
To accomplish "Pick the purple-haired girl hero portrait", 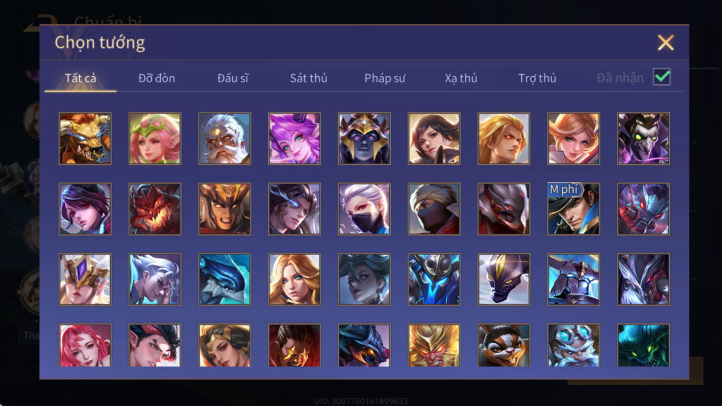I will coord(295,138).
